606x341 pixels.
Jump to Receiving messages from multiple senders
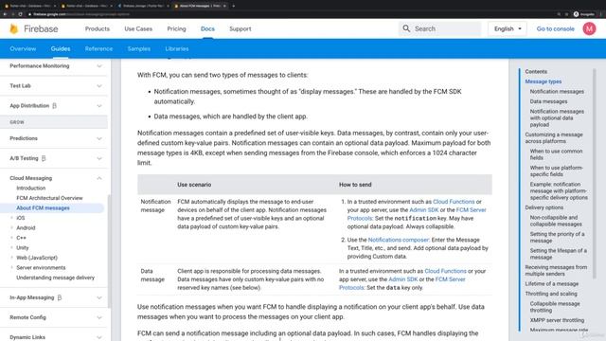556,270
